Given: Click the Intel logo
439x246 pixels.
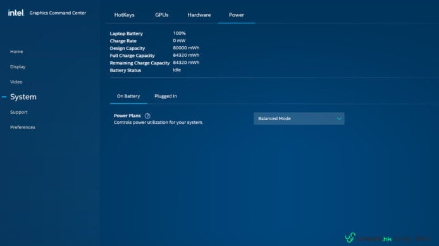Looking at the screenshot, I should (16, 13).
